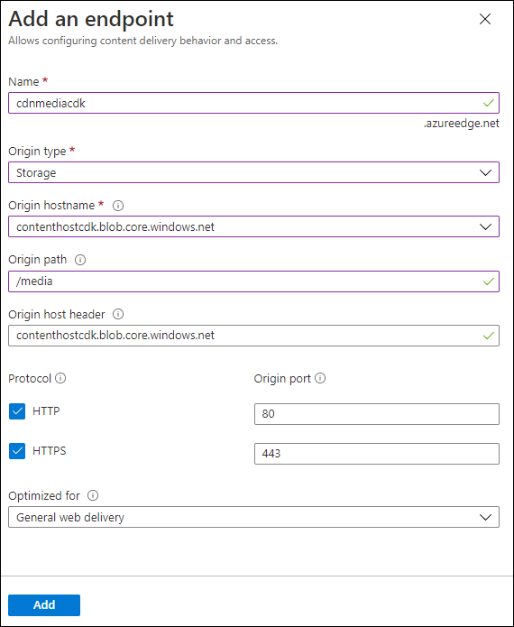Image resolution: width=514 pixels, height=627 pixels.
Task: Click the Optimized for label
Action: click(x=44, y=496)
